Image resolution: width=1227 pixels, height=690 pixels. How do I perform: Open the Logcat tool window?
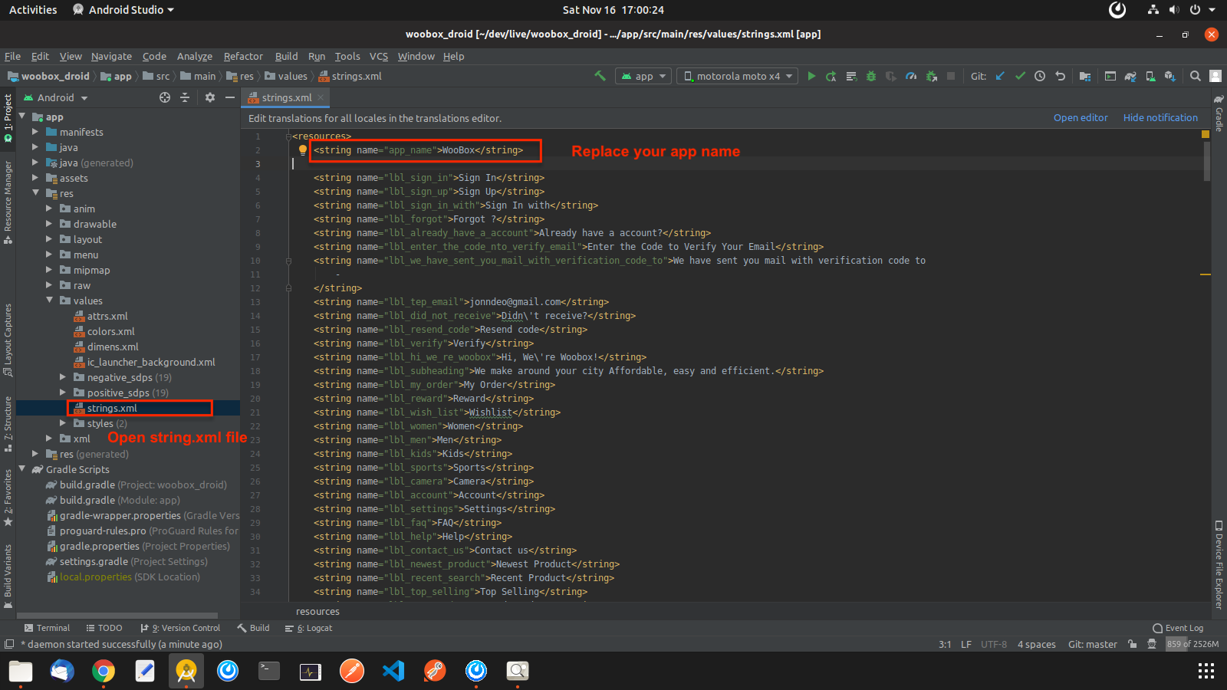pos(308,628)
